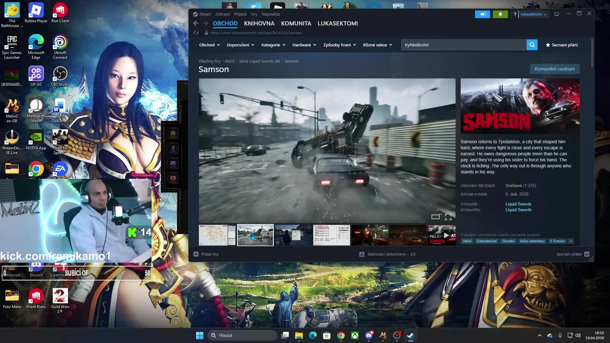Reload the Steam store page
Screen dimensions: 610x343
(196, 33)
